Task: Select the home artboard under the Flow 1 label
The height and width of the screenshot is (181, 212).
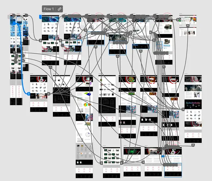Action: [50, 40]
